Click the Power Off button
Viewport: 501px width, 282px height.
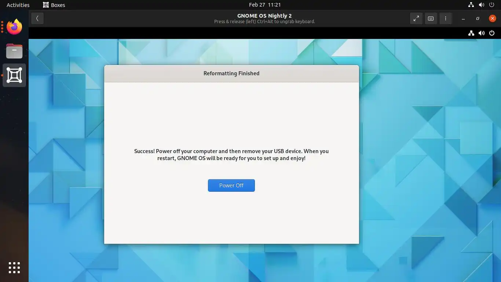tap(231, 185)
